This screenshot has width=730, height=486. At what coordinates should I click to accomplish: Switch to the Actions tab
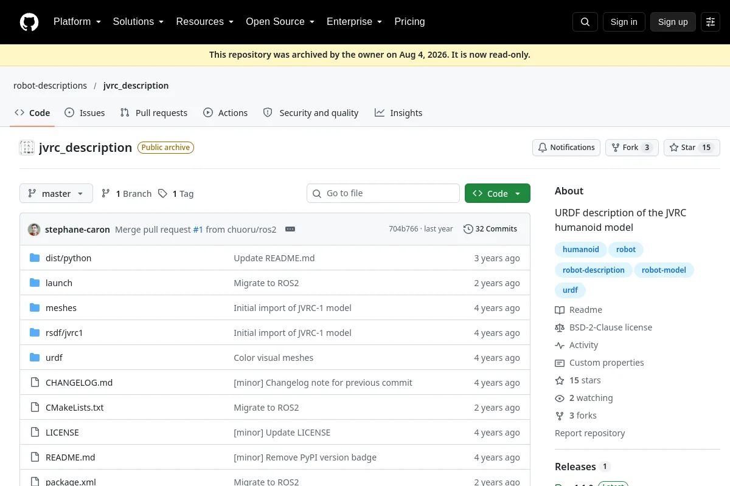(x=225, y=113)
